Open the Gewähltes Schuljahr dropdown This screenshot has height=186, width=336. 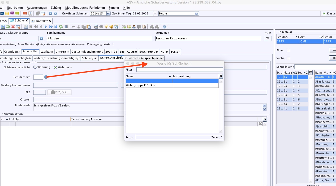point(108,13)
